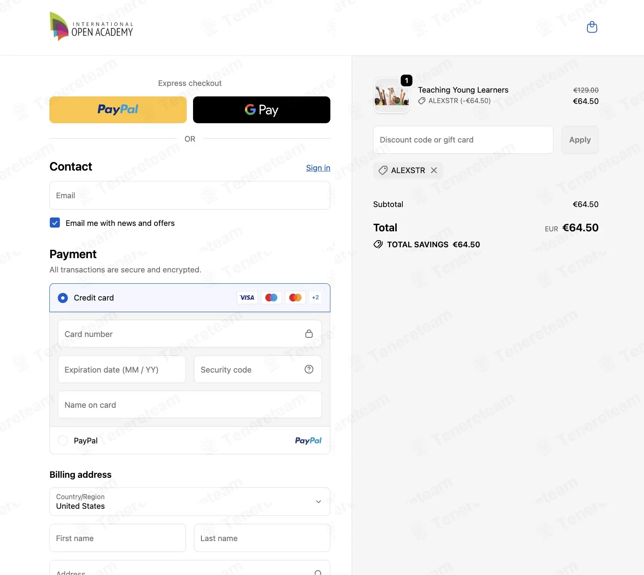Remove the ALEXSTR discount code

(x=434, y=170)
